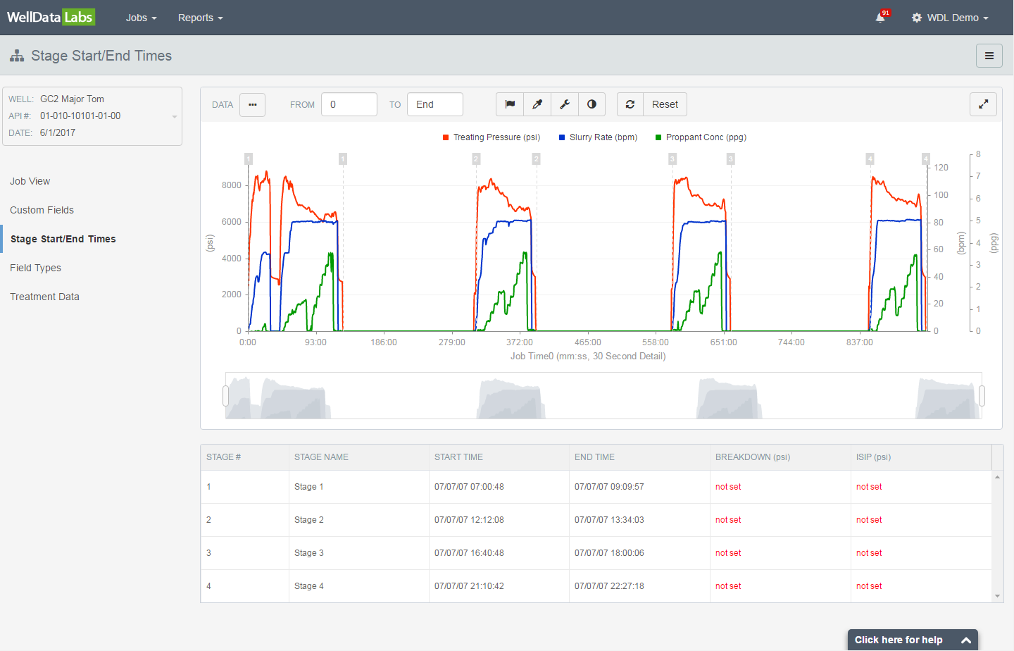Click not set ISIP for Stage 1
This screenshot has height=651, width=1014.
[x=869, y=487]
